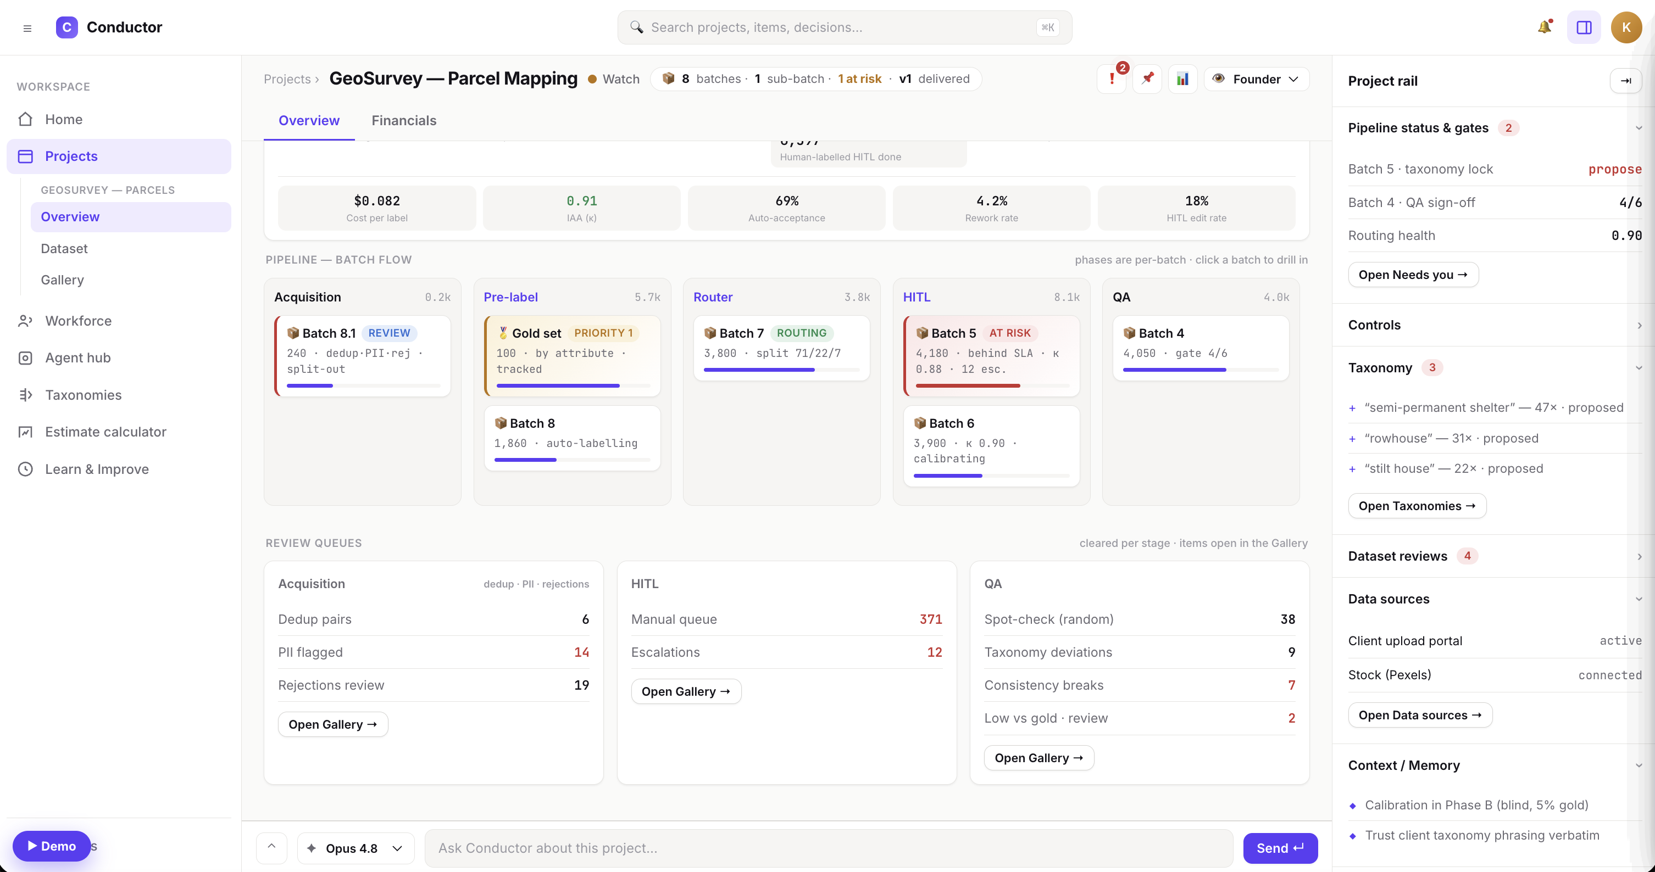Image resolution: width=1655 pixels, height=872 pixels.
Task: Click the Open Needs you button
Action: [1413, 275]
